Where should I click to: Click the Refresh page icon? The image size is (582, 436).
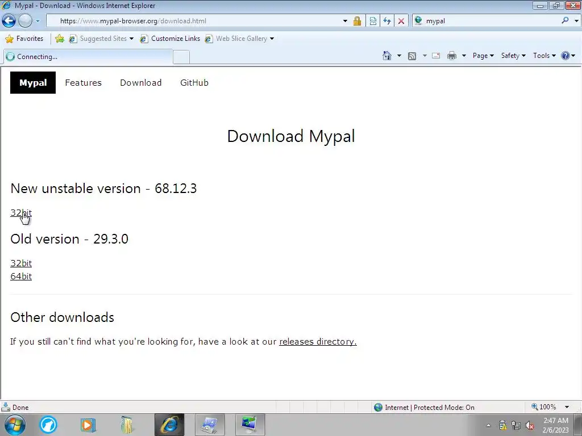(x=387, y=21)
